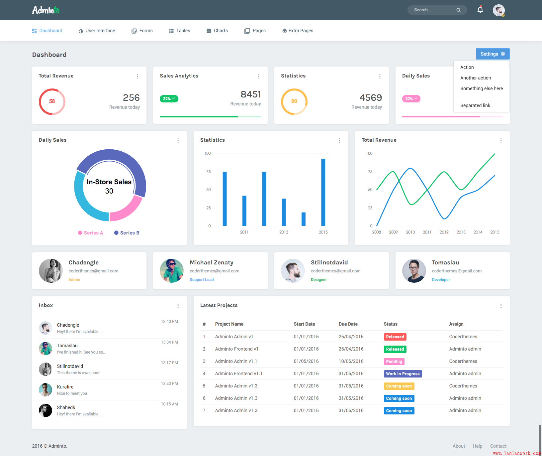The width and height of the screenshot is (542, 456).
Task: Expand the Extra Pages nav menu
Action: (298, 31)
